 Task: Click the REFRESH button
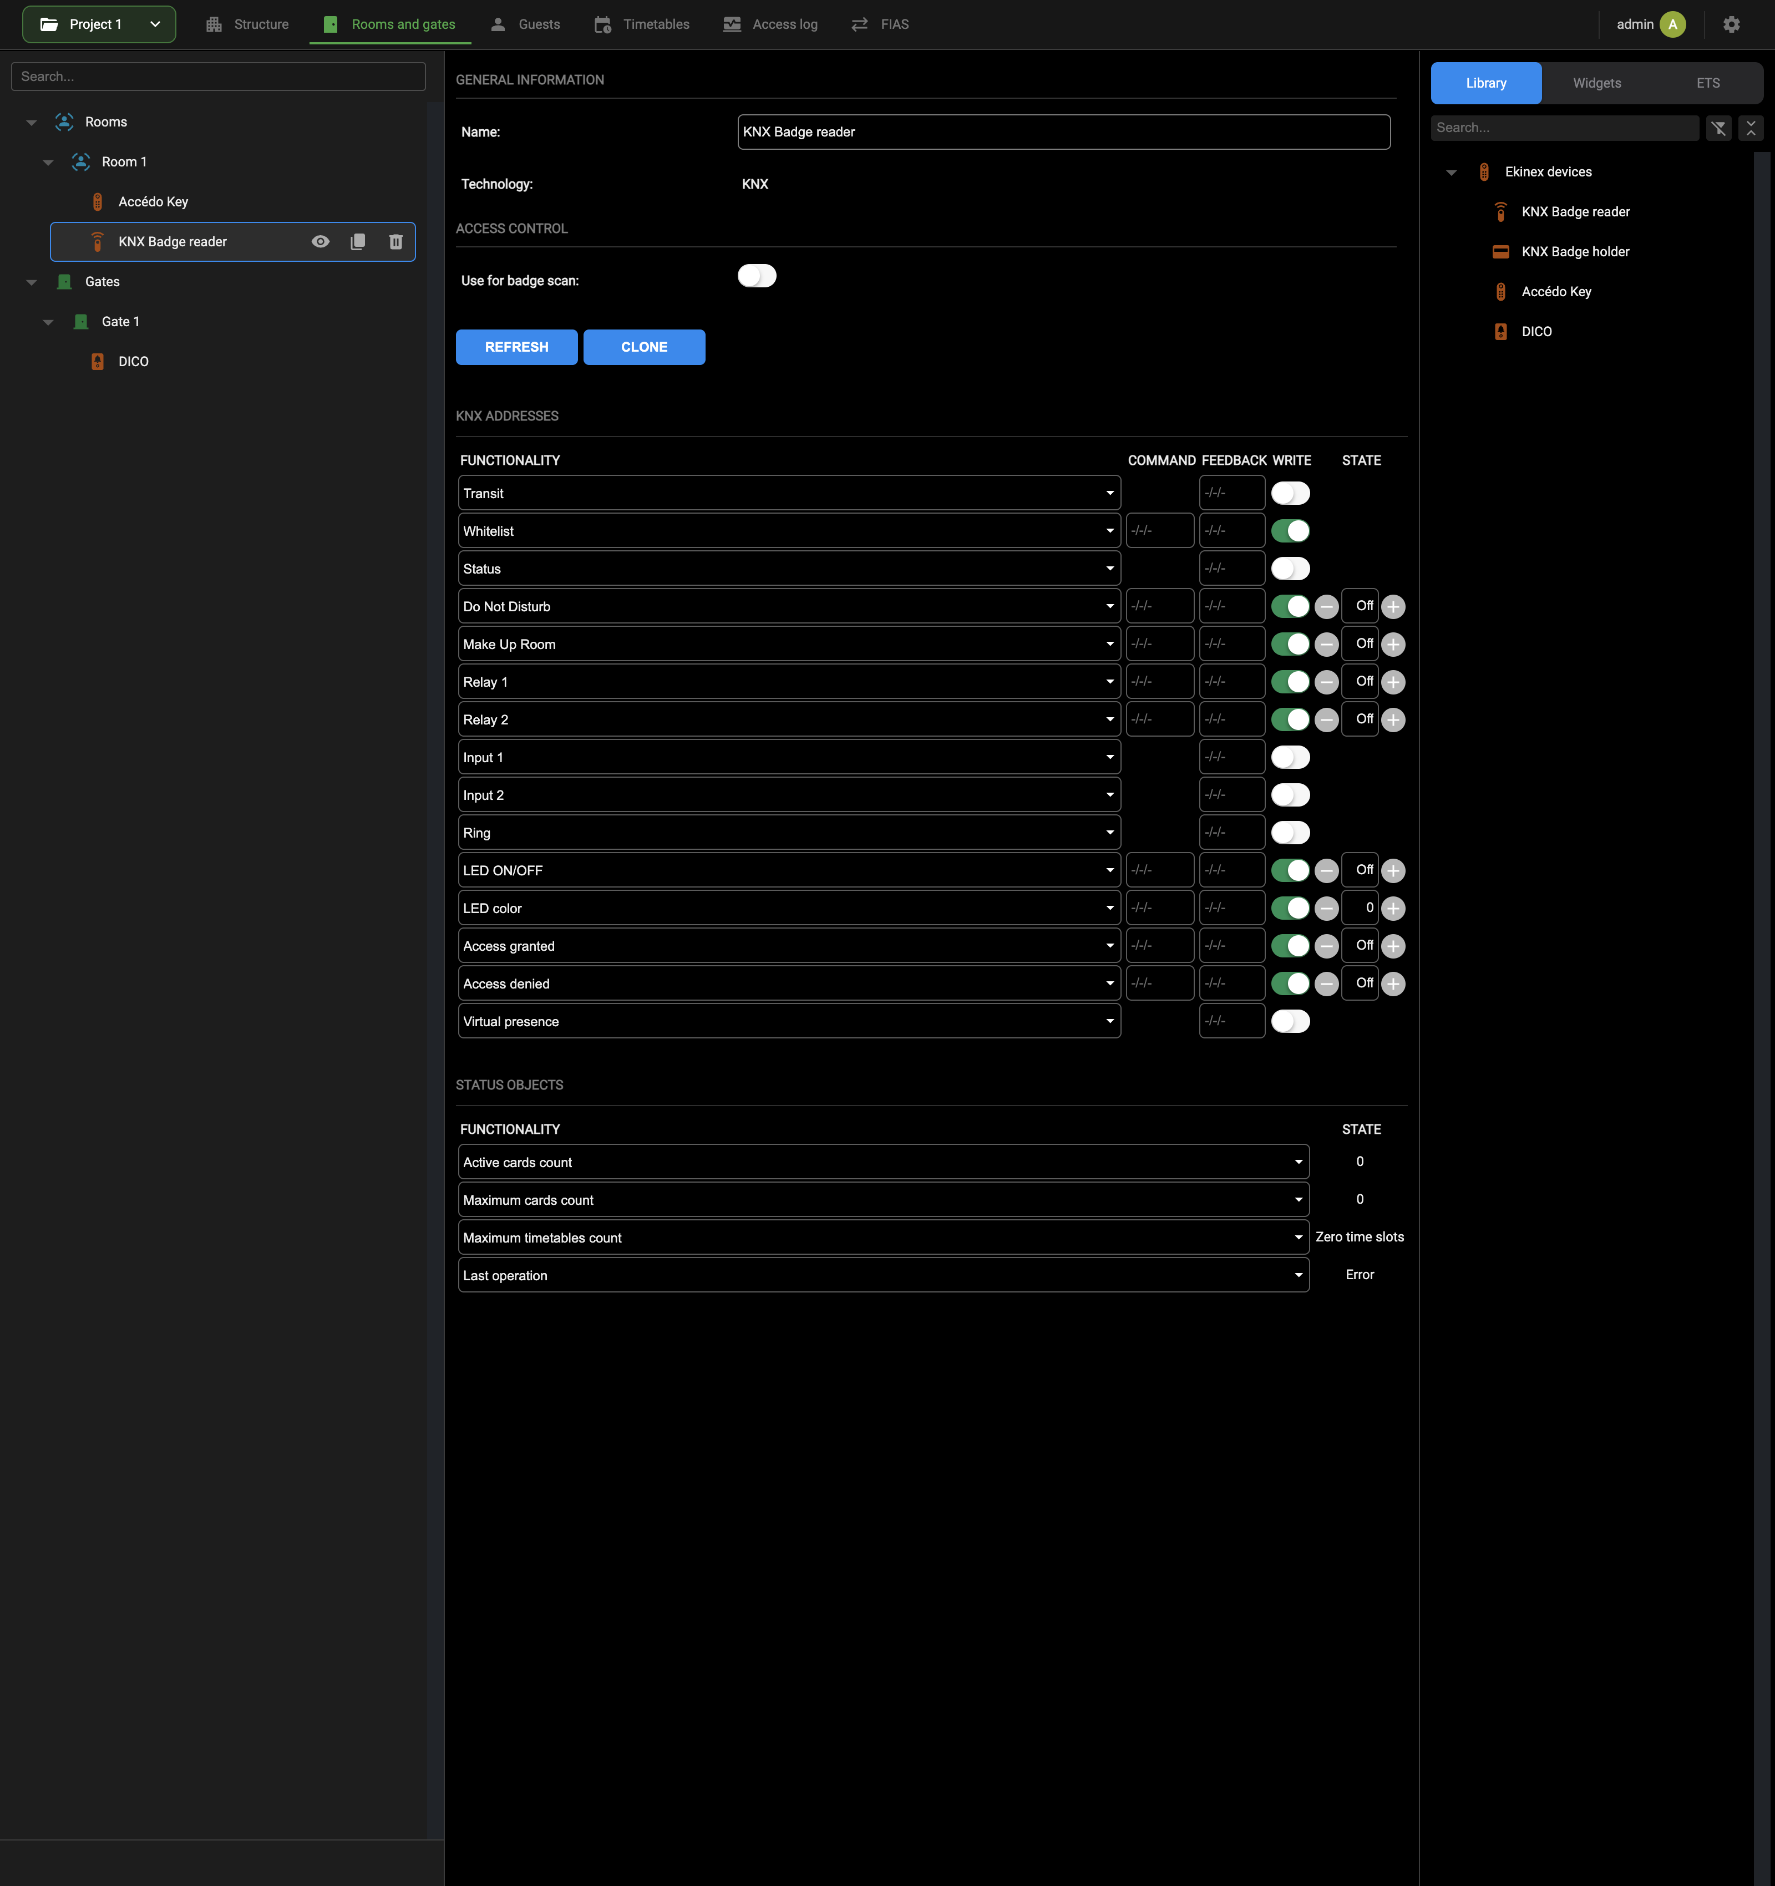click(516, 347)
